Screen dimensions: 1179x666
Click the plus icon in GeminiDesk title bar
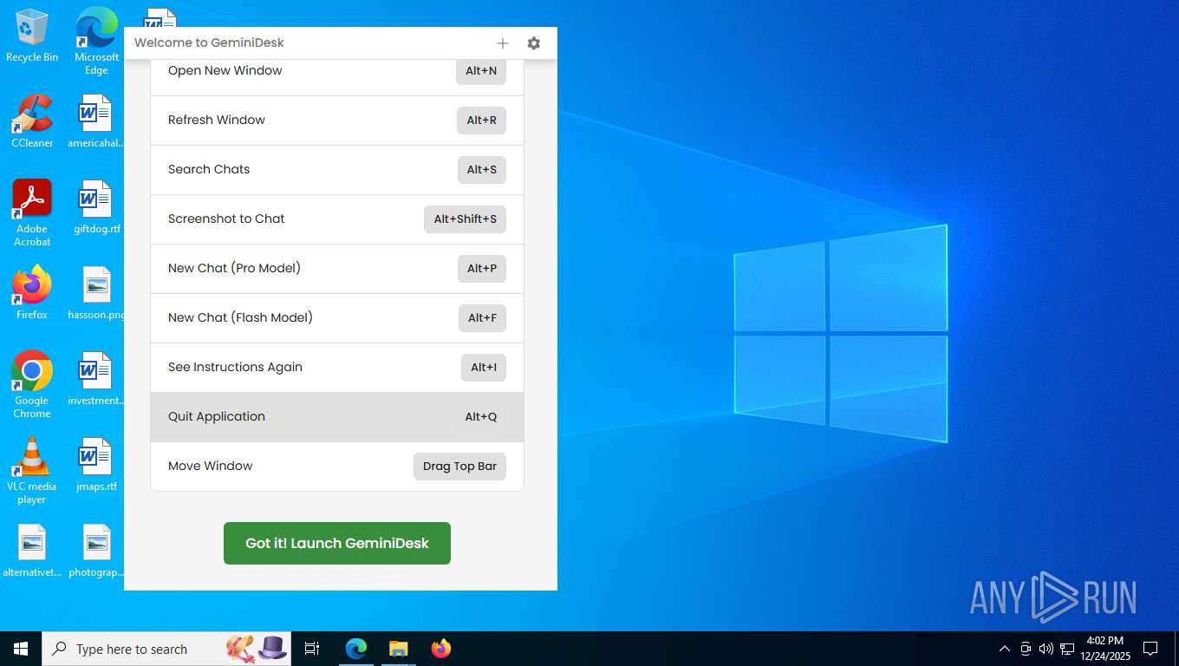tap(503, 43)
